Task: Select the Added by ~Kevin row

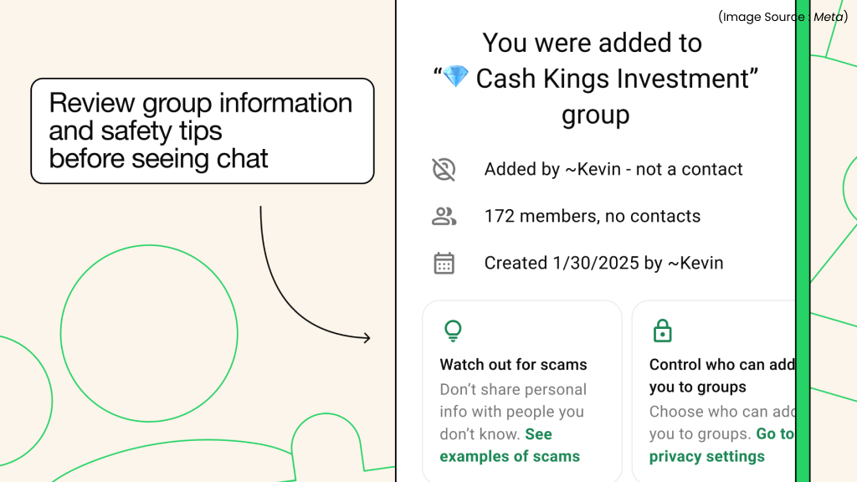Action: click(x=613, y=170)
